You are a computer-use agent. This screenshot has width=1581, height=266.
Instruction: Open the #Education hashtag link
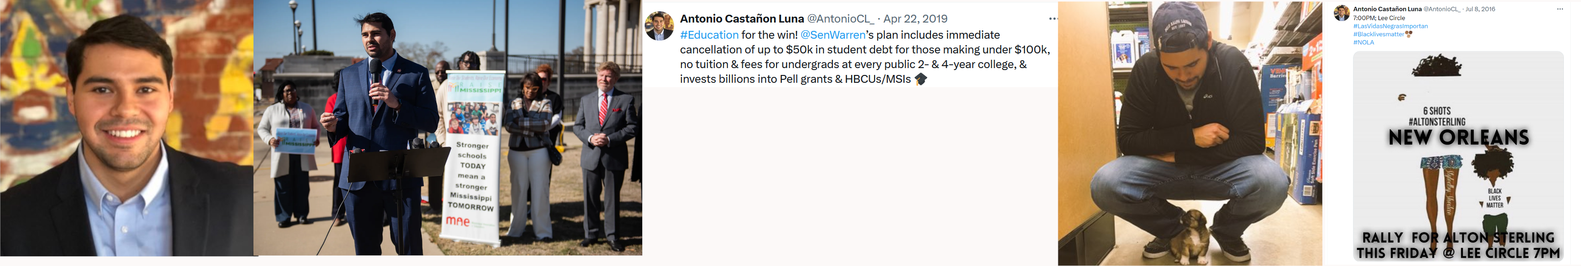point(709,35)
